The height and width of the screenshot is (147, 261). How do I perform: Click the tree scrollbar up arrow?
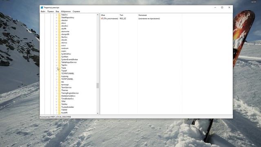97,15
